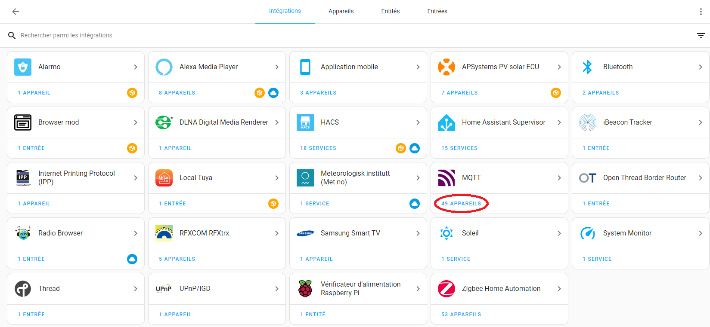Expand the System Monitor chevron
This screenshot has width=710, height=327.
[701, 233]
